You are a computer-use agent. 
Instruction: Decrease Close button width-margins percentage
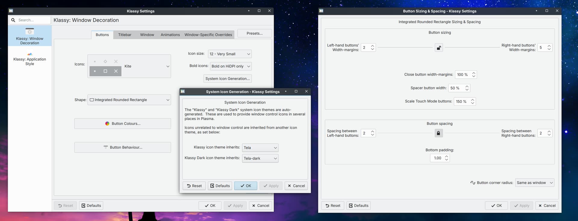click(x=474, y=77)
